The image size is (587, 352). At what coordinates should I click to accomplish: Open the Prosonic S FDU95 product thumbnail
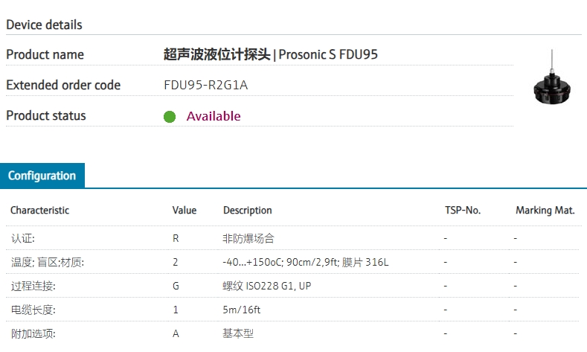[x=552, y=77]
